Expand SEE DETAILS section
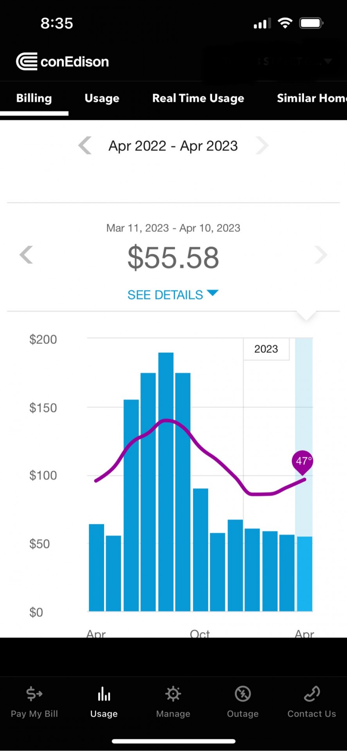This screenshot has width=347, height=751. point(173,295)
